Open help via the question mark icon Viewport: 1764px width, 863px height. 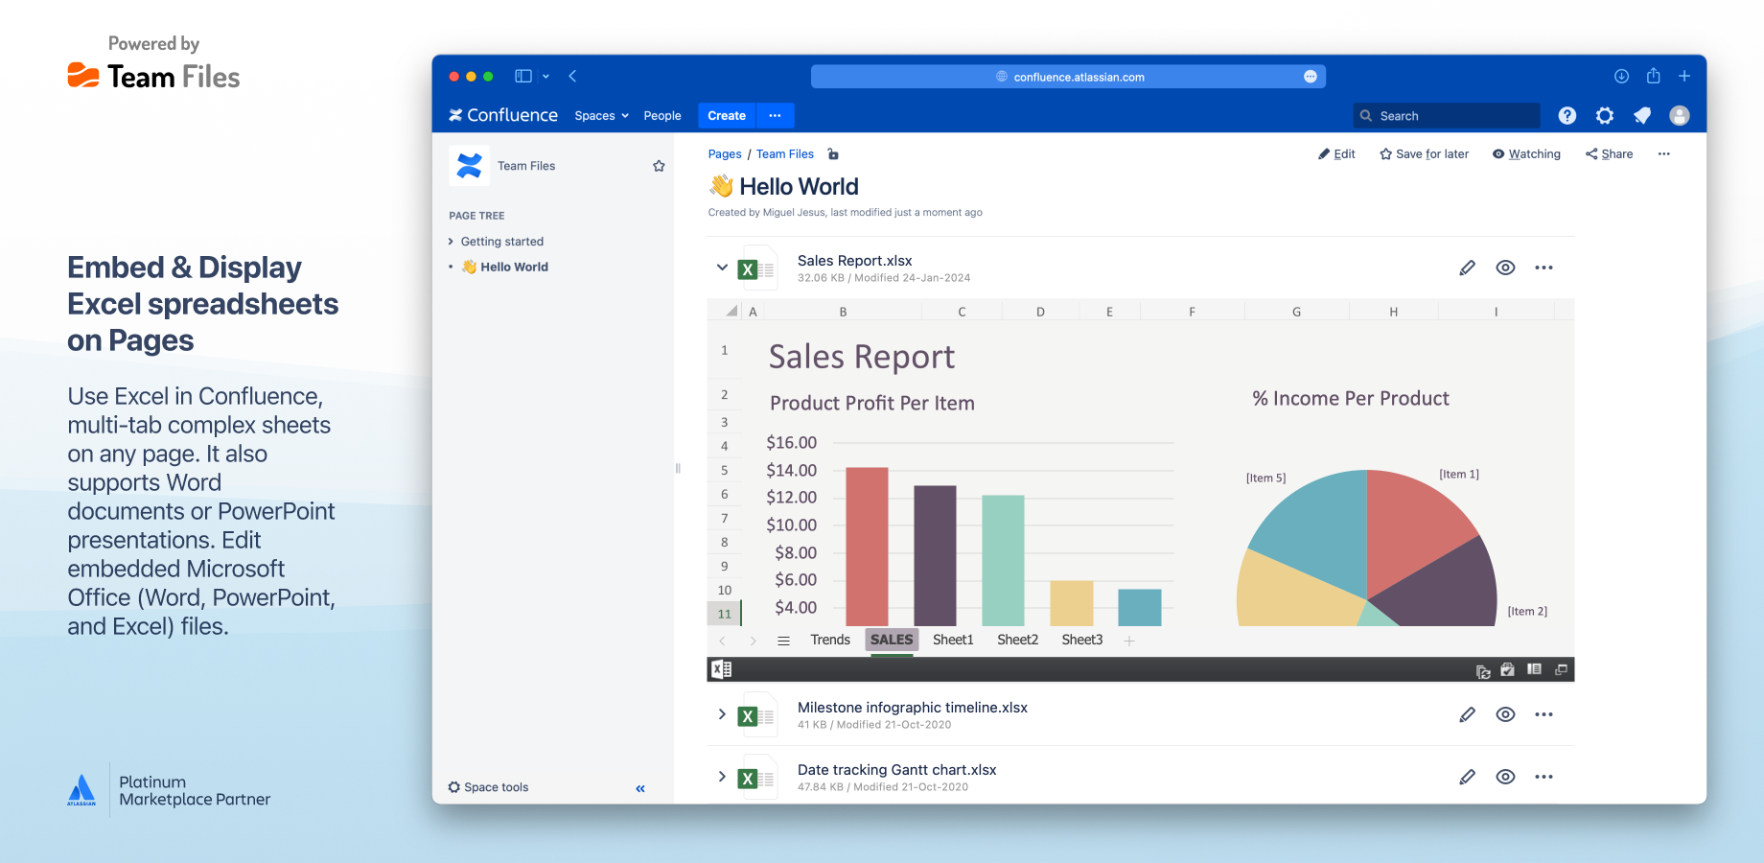(x=1567, y=115)
